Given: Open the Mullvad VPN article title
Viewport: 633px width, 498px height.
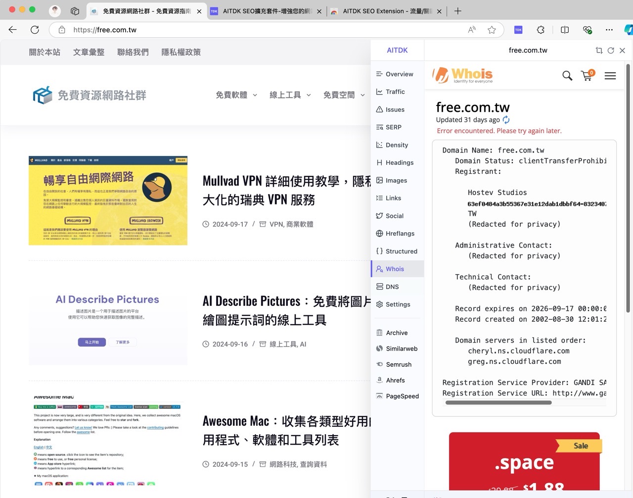Looking at the screenshot, I should 287,191.
